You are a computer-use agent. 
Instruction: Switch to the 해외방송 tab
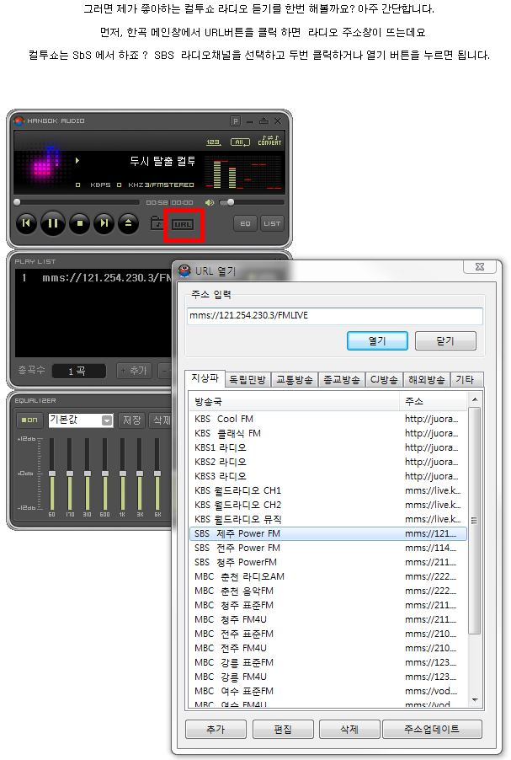coord(427,380)
